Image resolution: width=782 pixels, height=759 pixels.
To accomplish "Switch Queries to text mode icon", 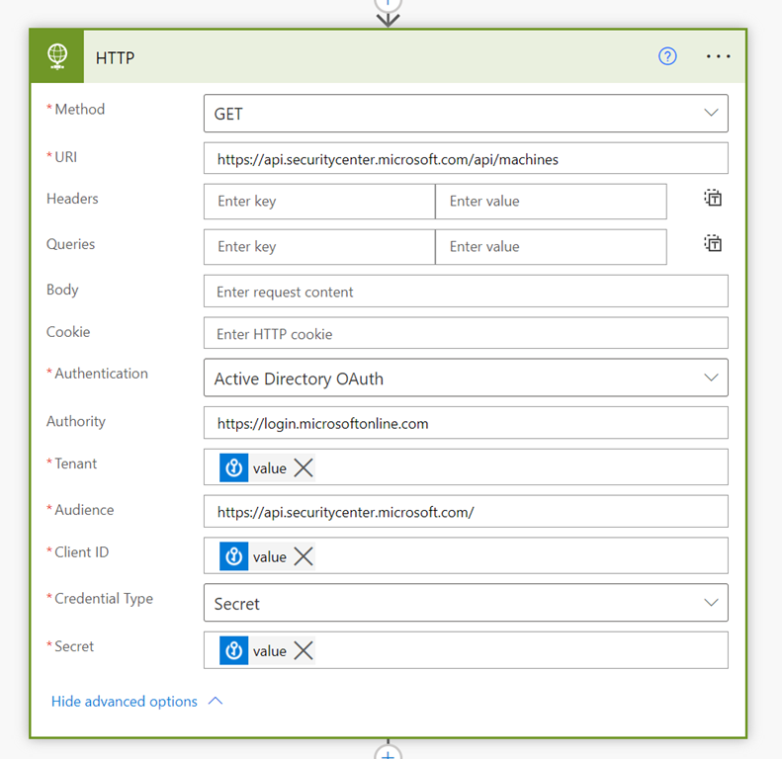I will [713, 243].
